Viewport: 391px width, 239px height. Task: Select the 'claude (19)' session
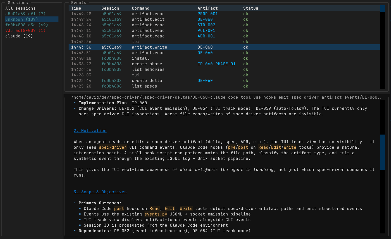click(x=19, y=36)
